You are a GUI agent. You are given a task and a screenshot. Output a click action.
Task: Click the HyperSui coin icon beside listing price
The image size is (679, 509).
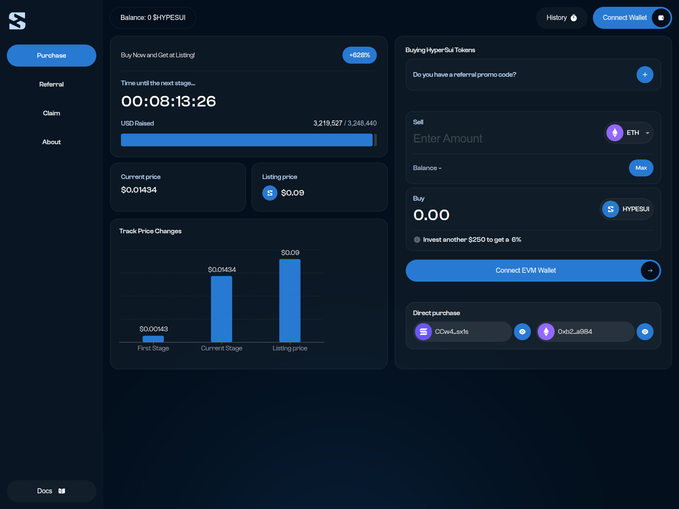point(270,193)
